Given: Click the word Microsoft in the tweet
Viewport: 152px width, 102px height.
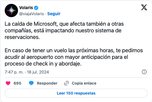Looking at the screenshot, I should tap(45, 24).
